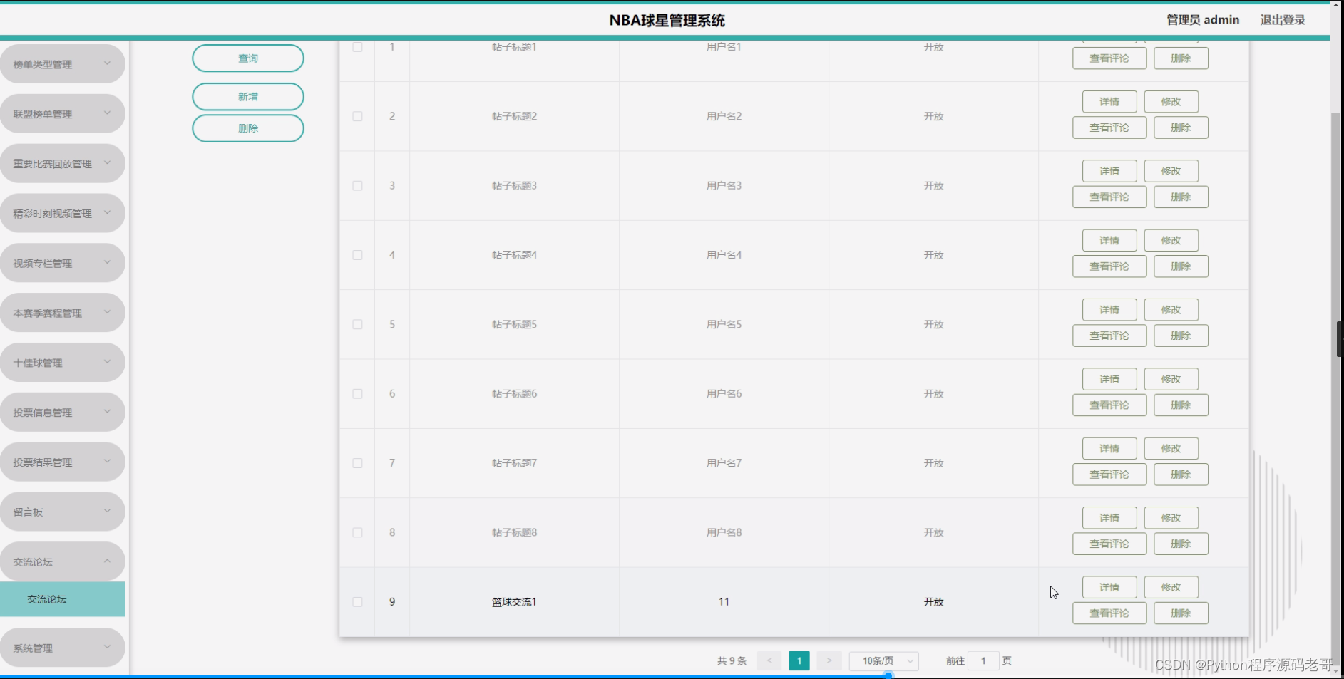
Task: Open 留言板 sidebar section
Action: 63,511
